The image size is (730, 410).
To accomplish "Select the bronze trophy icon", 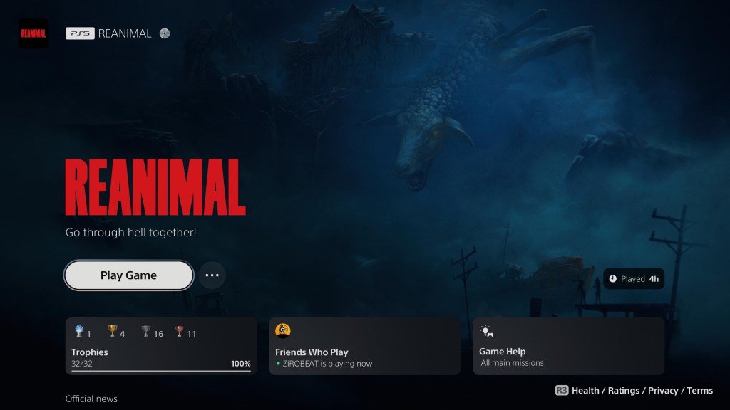I will point(180,331).
